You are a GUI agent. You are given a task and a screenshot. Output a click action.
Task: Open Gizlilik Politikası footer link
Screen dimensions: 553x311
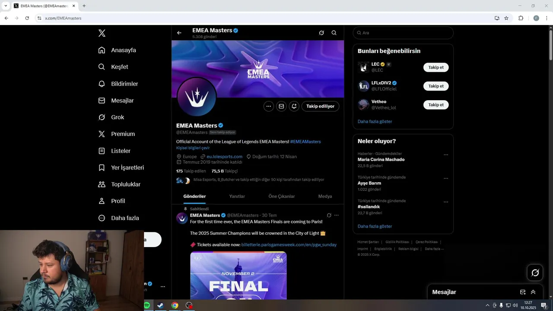point(397,242)
